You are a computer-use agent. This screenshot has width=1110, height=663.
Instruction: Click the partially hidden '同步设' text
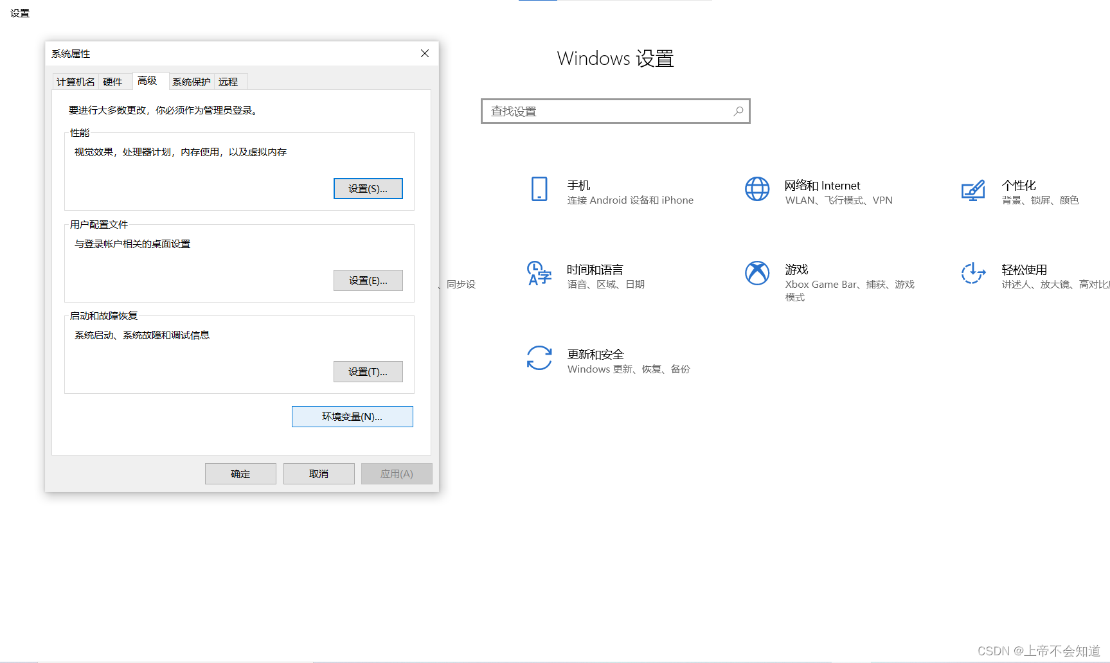click(461, 284)
